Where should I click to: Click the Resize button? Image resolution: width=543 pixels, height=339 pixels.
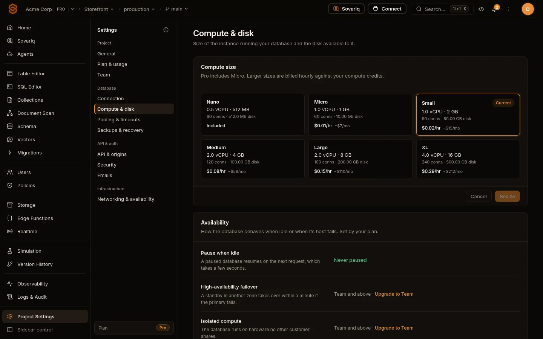click(507, 196)
